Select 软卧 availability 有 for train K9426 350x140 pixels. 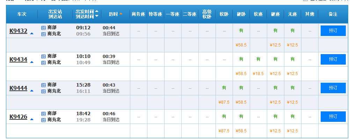coord(224,117)
